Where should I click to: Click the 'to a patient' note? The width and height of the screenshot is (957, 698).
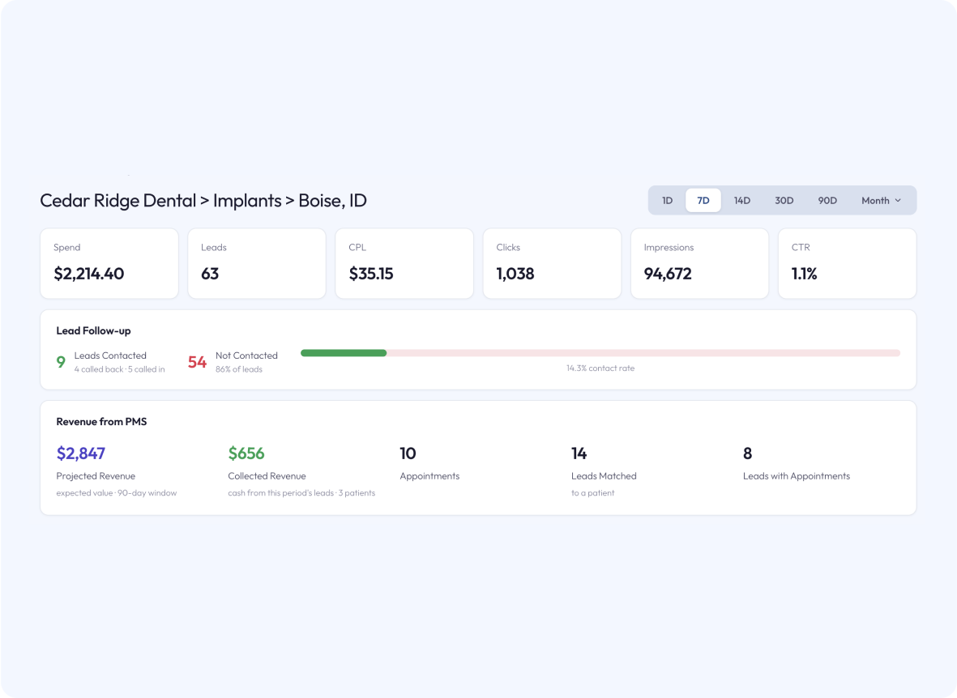tap(592, 493)
